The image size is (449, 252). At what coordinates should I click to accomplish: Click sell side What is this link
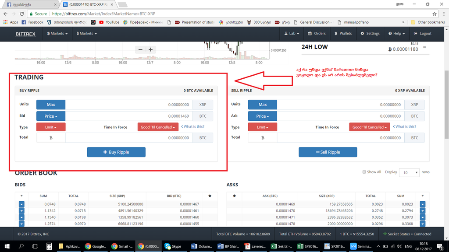405,126
